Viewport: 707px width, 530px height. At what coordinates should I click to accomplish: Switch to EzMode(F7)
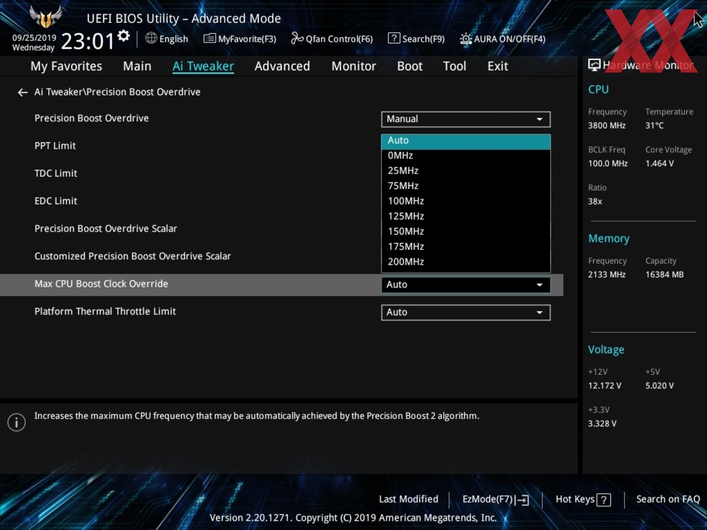[495, 499]
